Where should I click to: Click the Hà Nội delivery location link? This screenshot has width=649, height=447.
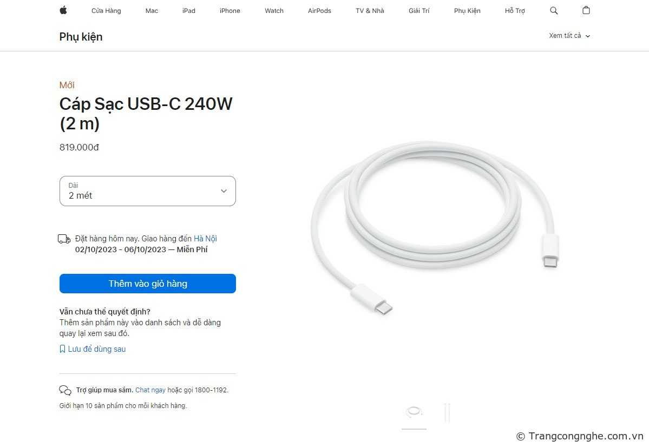(x=205, y=239)
